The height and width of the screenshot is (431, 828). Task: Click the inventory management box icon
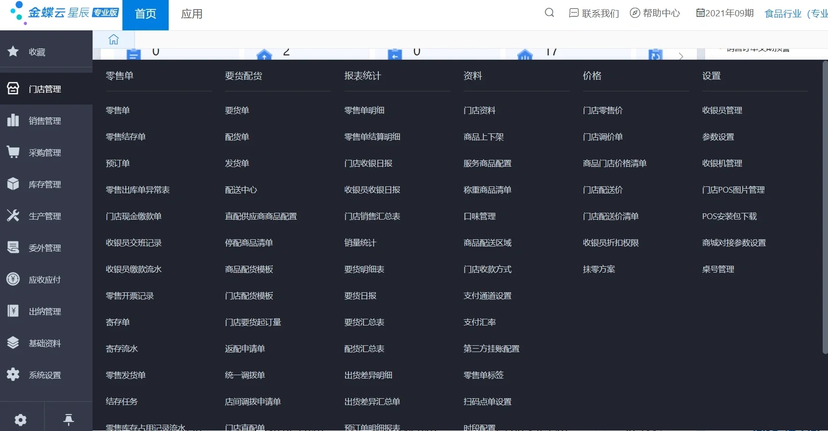pyautogui.click(x=13, y=184)
